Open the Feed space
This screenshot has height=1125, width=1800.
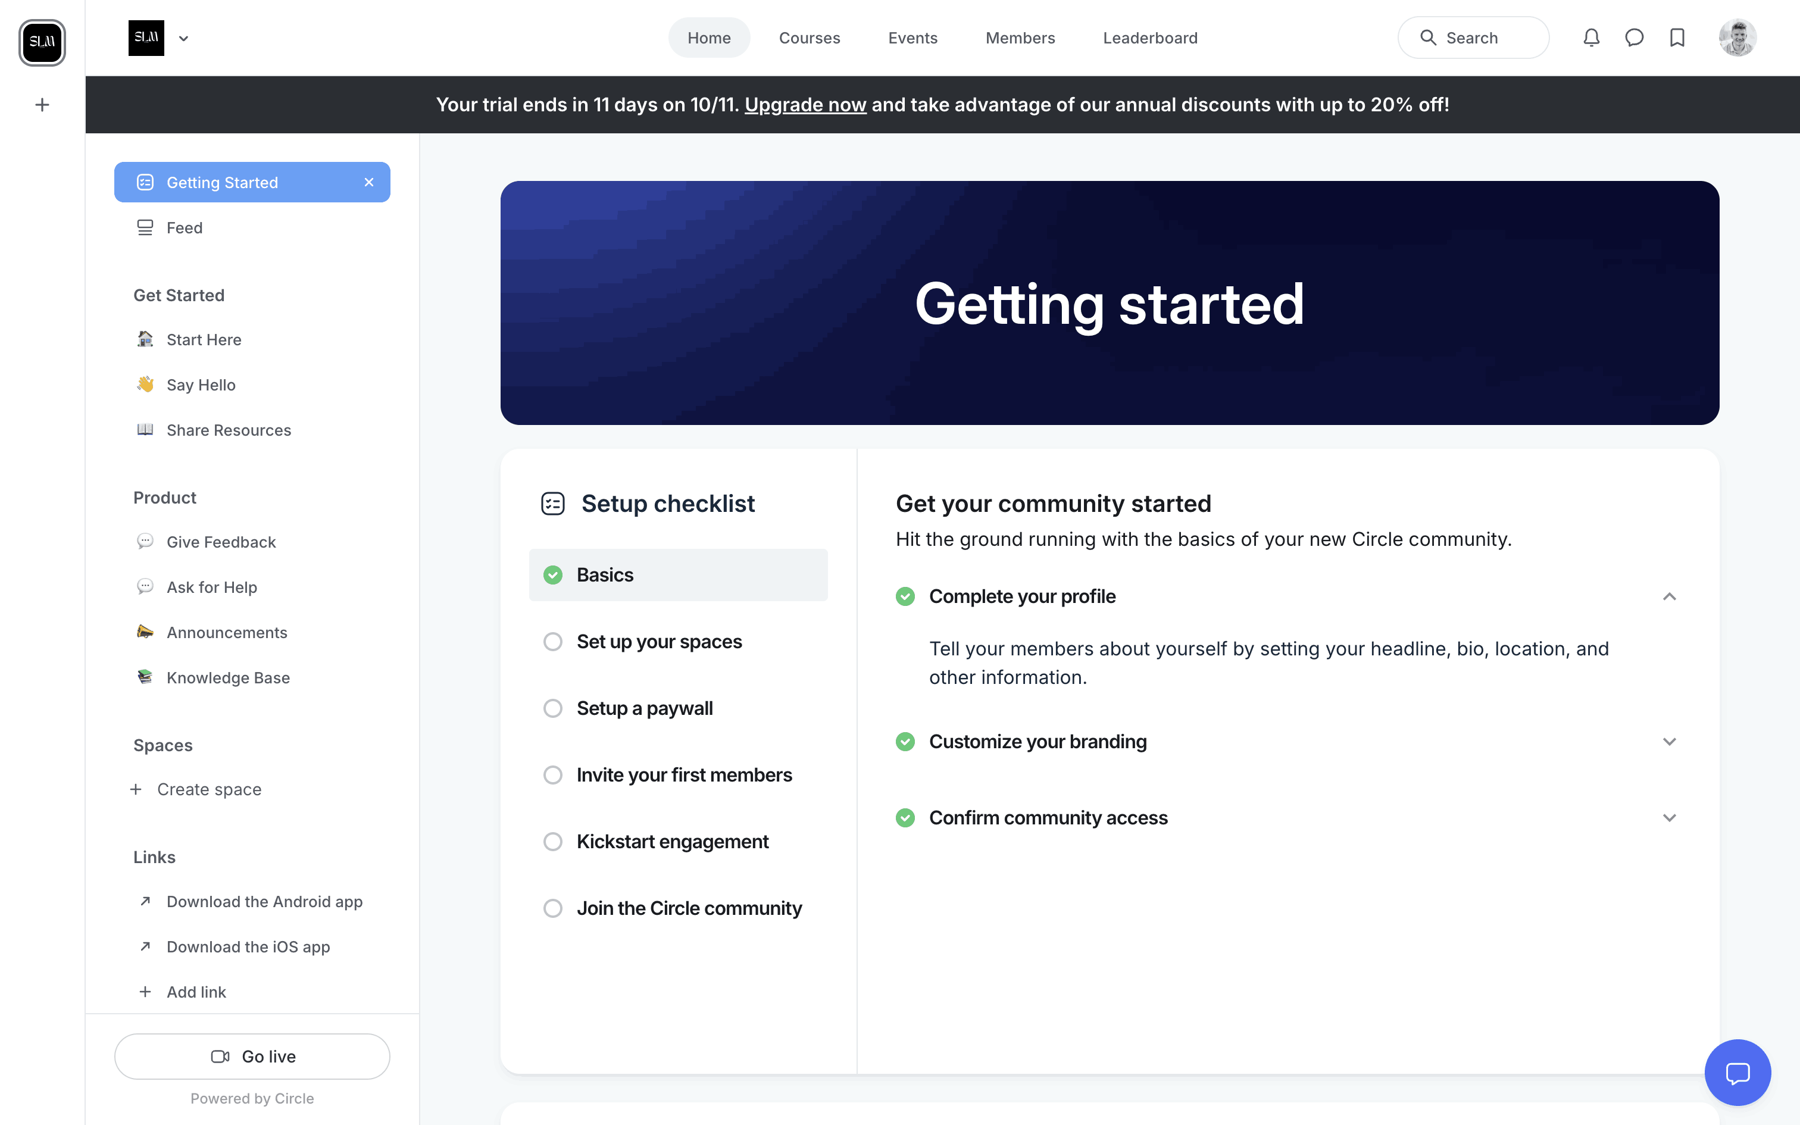185,227
